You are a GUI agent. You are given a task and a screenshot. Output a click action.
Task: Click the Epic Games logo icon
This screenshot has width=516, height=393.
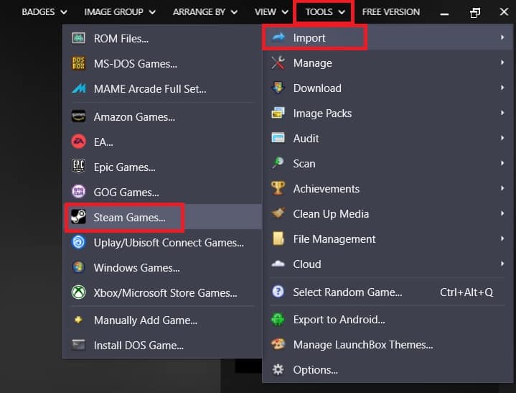coord(78,166)
